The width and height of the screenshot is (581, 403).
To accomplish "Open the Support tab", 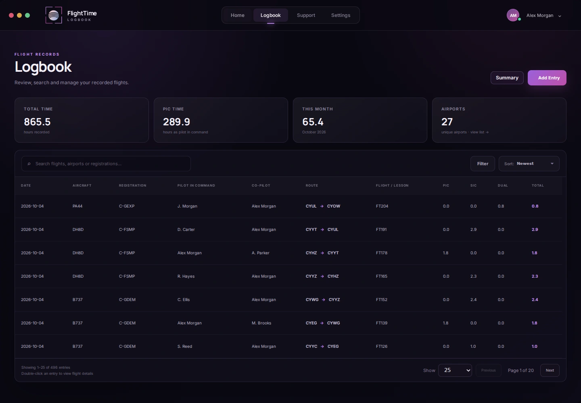I will [306, 15].
